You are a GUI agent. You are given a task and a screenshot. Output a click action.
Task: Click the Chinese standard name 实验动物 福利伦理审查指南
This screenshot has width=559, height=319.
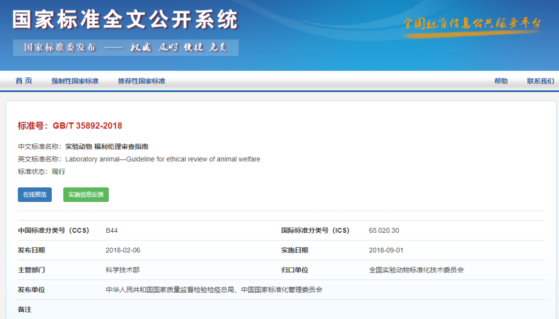tap(106, 146)
